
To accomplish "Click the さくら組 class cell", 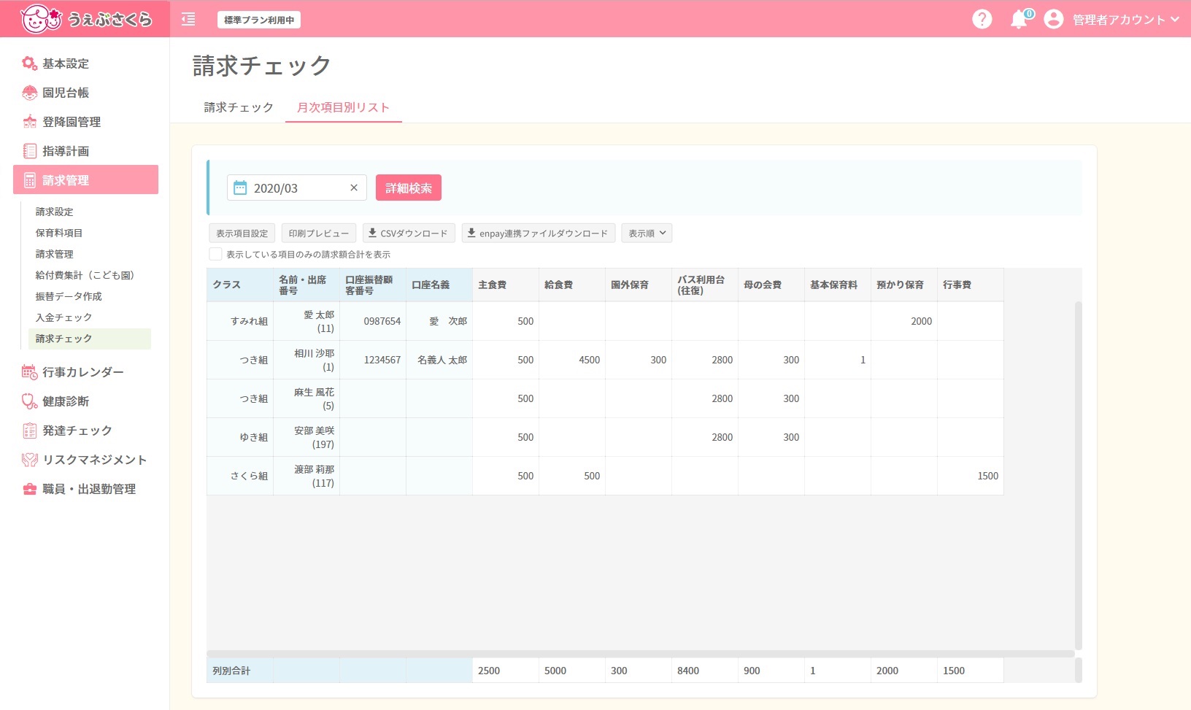I will 240,476.
